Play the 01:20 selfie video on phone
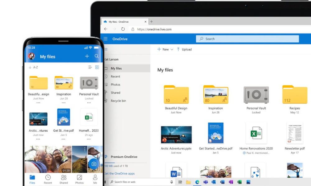This screenshot has width=311, height=186. tap(48, 159)
